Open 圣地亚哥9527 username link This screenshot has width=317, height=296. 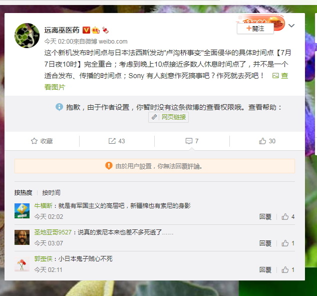[x=53, y=232]
